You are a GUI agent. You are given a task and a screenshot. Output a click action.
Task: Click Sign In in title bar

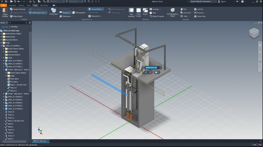[223, 2]
